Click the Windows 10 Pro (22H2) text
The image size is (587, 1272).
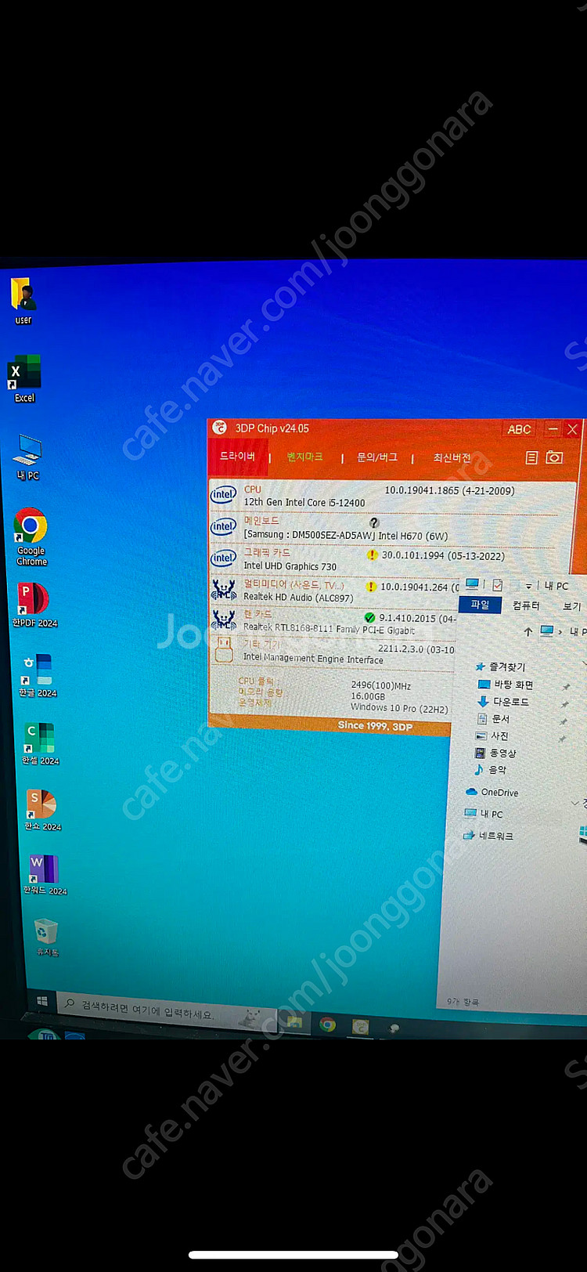399,708
